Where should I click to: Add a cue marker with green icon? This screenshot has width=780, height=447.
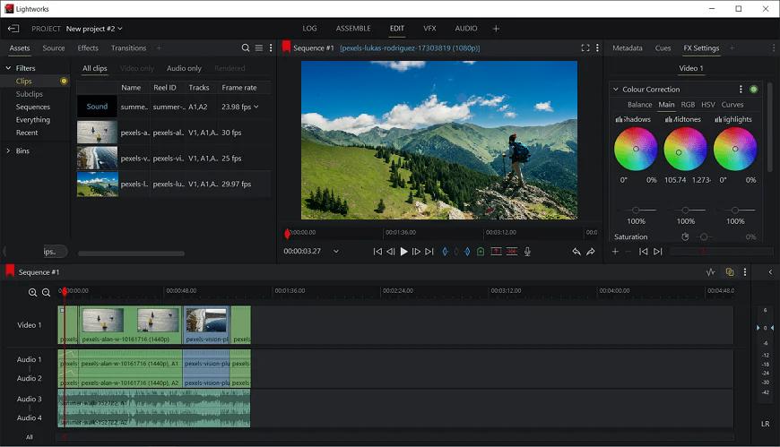click(481, 252)
